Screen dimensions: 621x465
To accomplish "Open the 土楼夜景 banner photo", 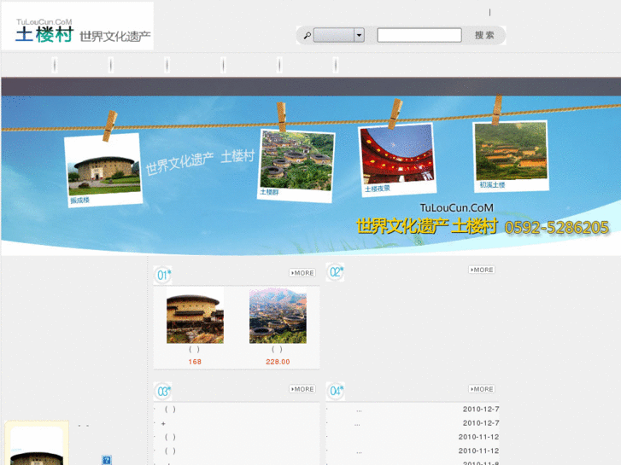I will (x=397, y=160).
